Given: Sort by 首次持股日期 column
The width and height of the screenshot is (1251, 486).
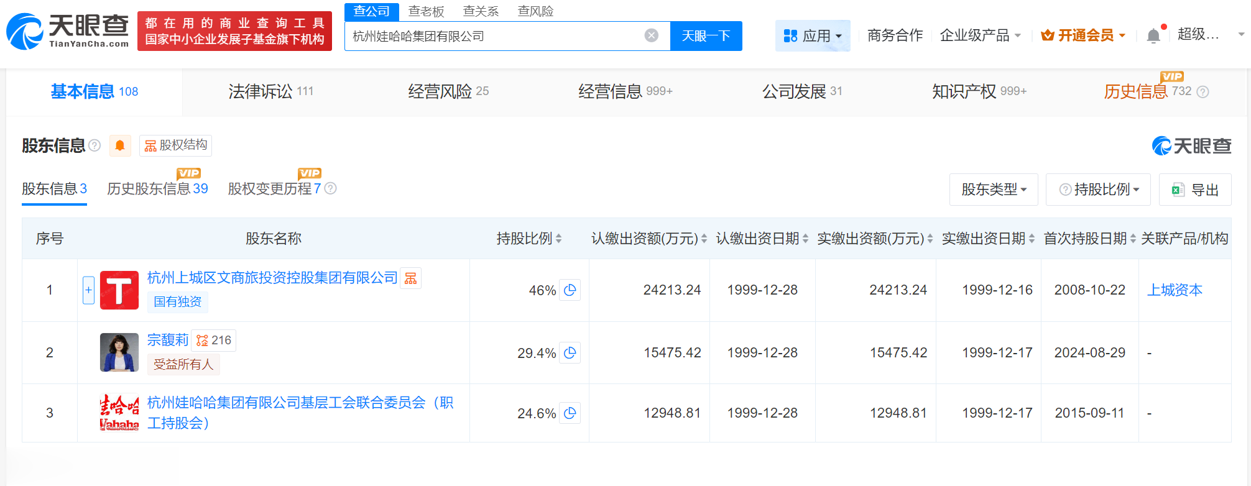Looking at the screenshot, I should pos(1133,239).
